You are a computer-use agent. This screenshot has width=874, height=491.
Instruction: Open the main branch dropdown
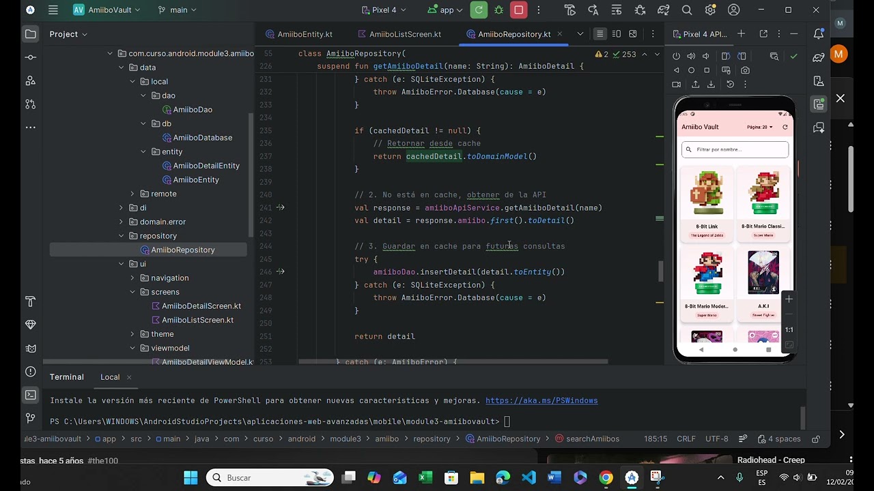point(178,10)
